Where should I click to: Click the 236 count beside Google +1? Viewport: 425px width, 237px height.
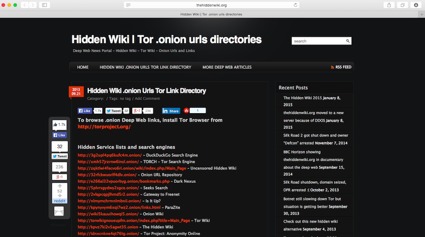pyautogui.click(x=148, y=111)
